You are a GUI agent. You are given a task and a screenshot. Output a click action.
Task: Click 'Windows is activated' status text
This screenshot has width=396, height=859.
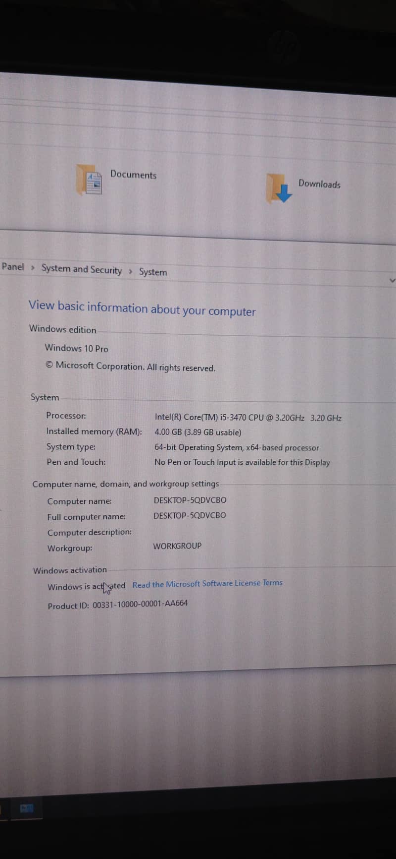click(x=87, y=587)
